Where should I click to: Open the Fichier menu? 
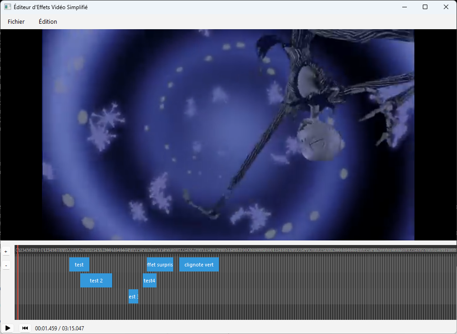pos(16,21)
